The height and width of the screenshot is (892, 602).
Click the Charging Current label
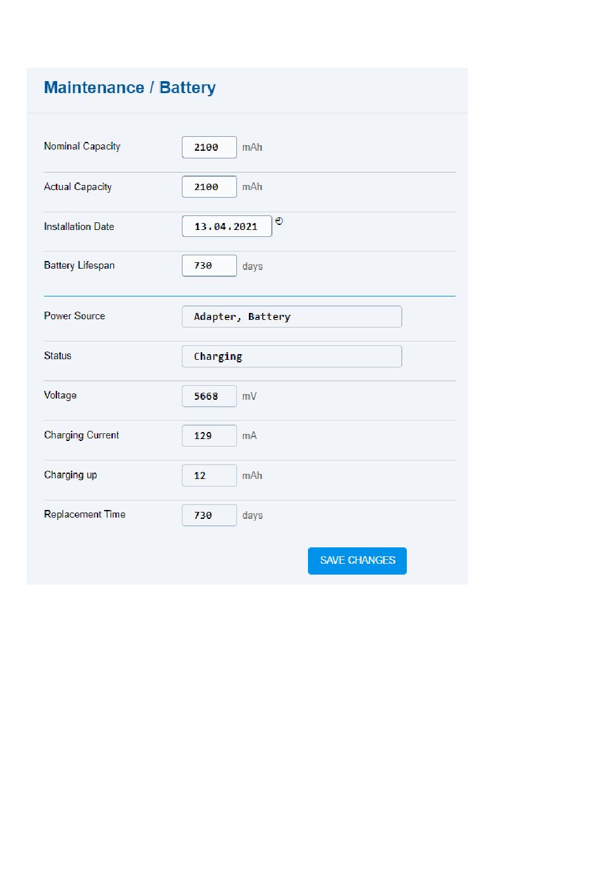pyautogui.click(x=81, y=435)
